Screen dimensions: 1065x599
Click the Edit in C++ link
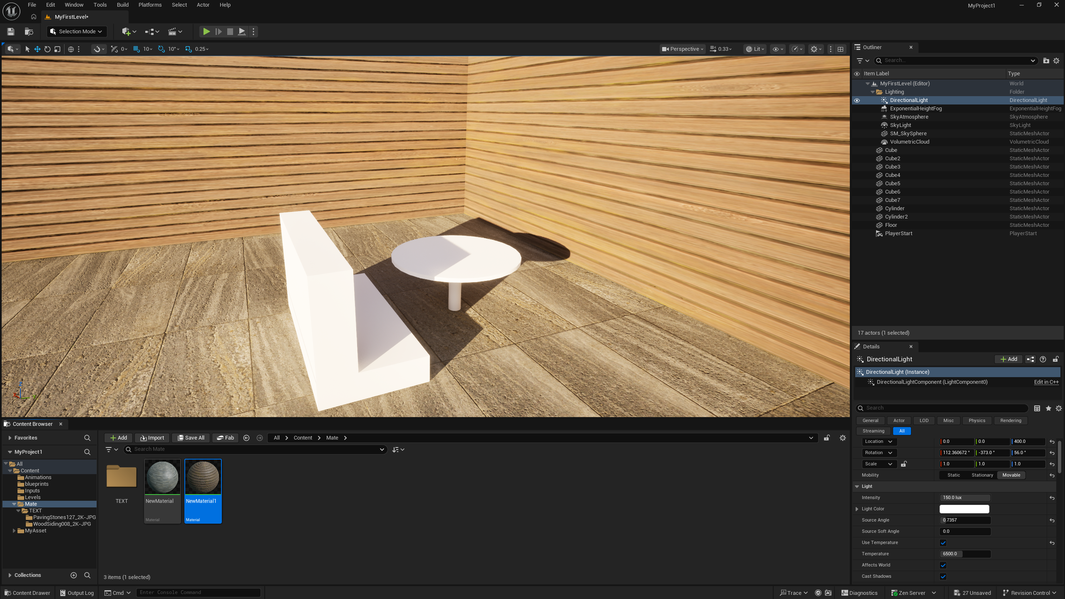[1046, 382]
